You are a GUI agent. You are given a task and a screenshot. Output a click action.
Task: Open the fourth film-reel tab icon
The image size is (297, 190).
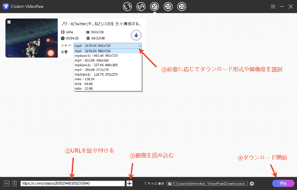[x=168, y=7]
